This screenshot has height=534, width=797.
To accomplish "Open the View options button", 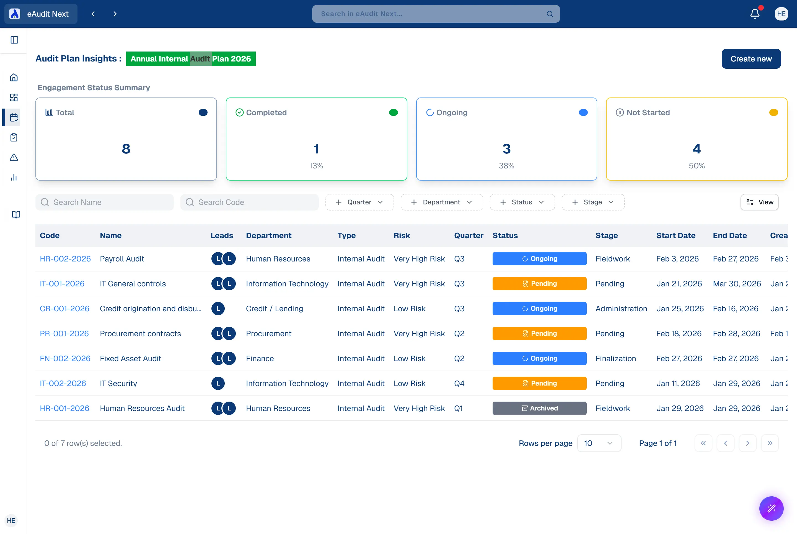I will pos(759,202).
